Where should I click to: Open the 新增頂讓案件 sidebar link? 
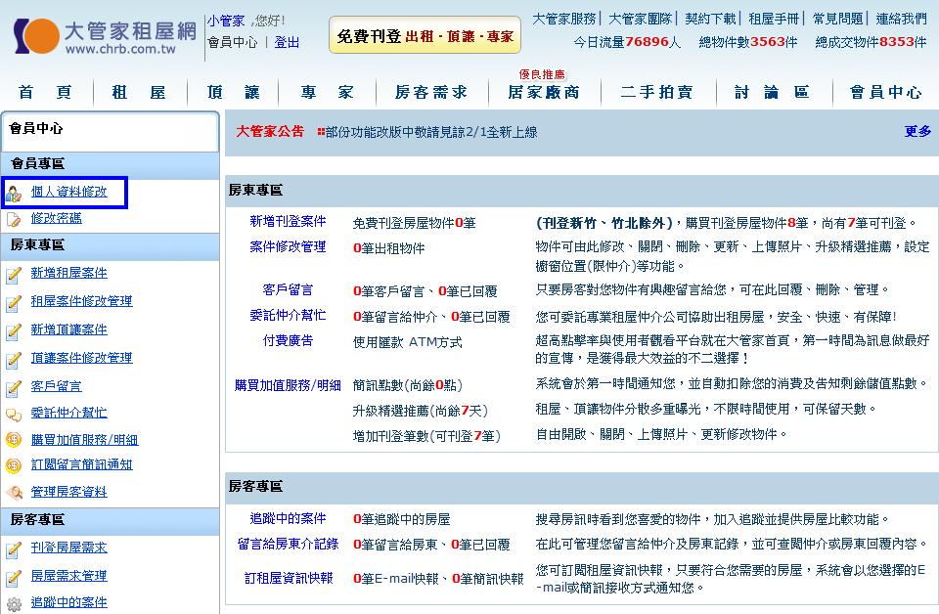(x=68, y=329)
